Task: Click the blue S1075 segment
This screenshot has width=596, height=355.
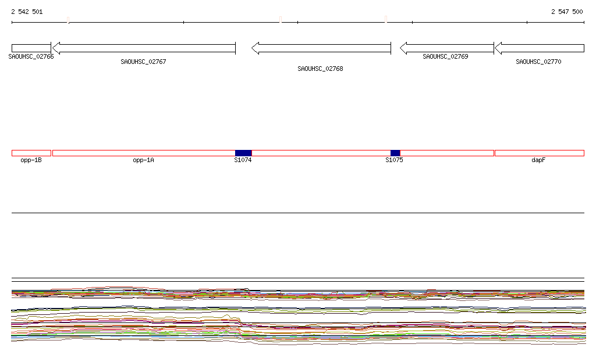Action: point(395,153)
